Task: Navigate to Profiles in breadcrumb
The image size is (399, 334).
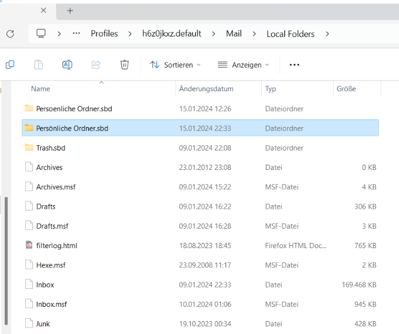Action: pos(104,34)
